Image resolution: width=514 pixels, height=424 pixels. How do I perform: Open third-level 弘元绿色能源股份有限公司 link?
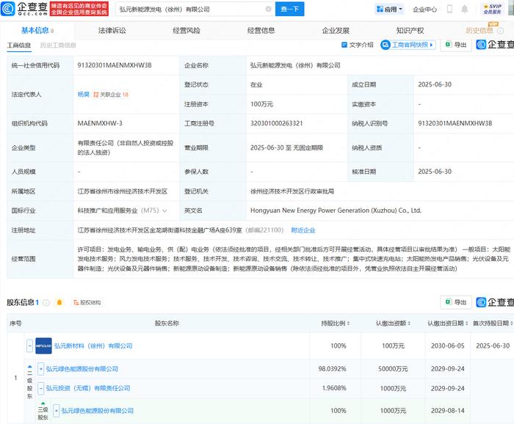coord(98,411)
